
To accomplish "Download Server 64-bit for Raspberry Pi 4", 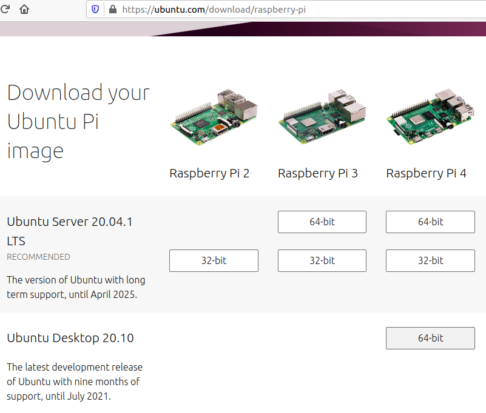I will click(x=430, y=222).
